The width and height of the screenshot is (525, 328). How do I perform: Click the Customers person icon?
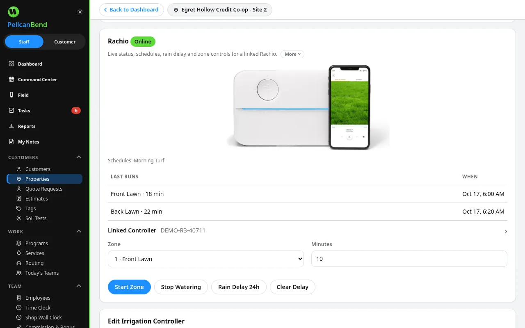click(x=19, y=169)
